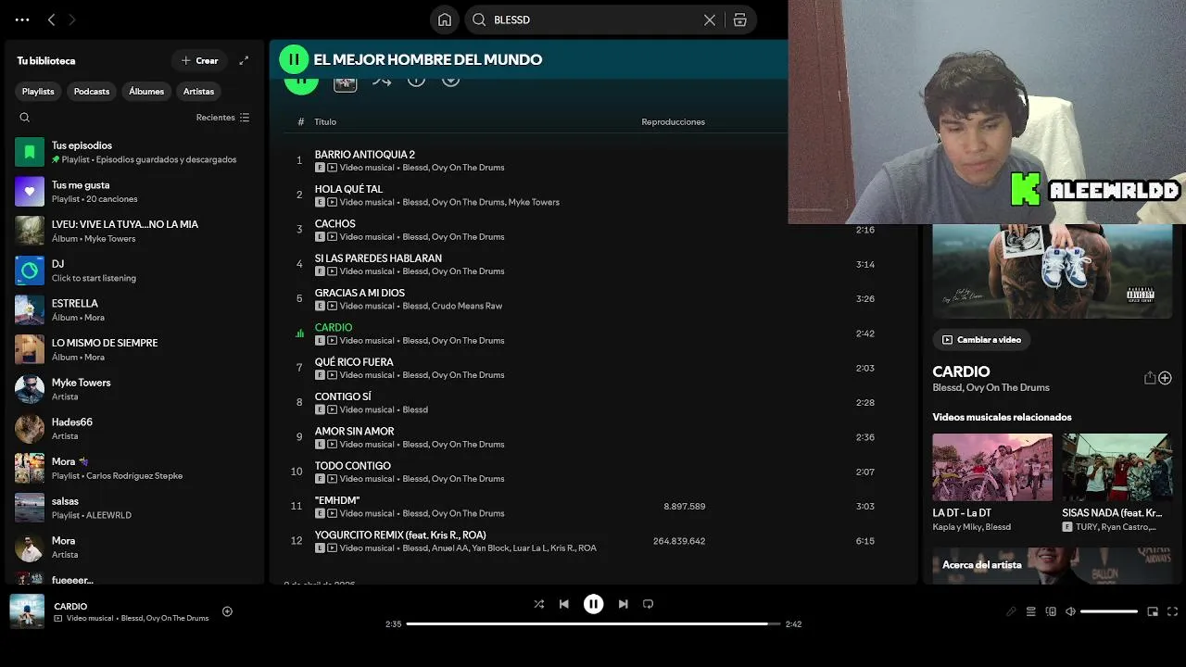Create a new playlist with Crear
The height and width of the screenshot is (667, 1186).
[199, 60]
